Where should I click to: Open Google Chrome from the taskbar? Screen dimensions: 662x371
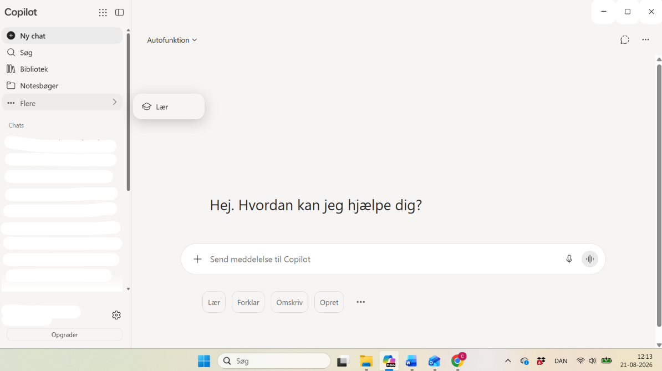pyautogui.click(x=457, y=360)
